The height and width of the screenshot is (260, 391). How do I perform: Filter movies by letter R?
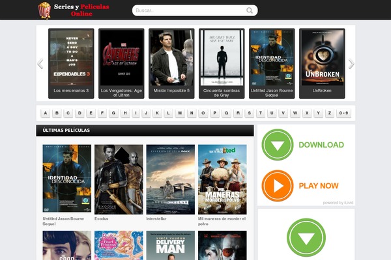pyautogui.click(x=238, y=113)
